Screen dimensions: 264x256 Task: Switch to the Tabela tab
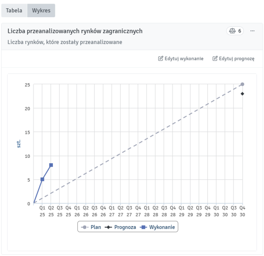[x=14, y=11]
